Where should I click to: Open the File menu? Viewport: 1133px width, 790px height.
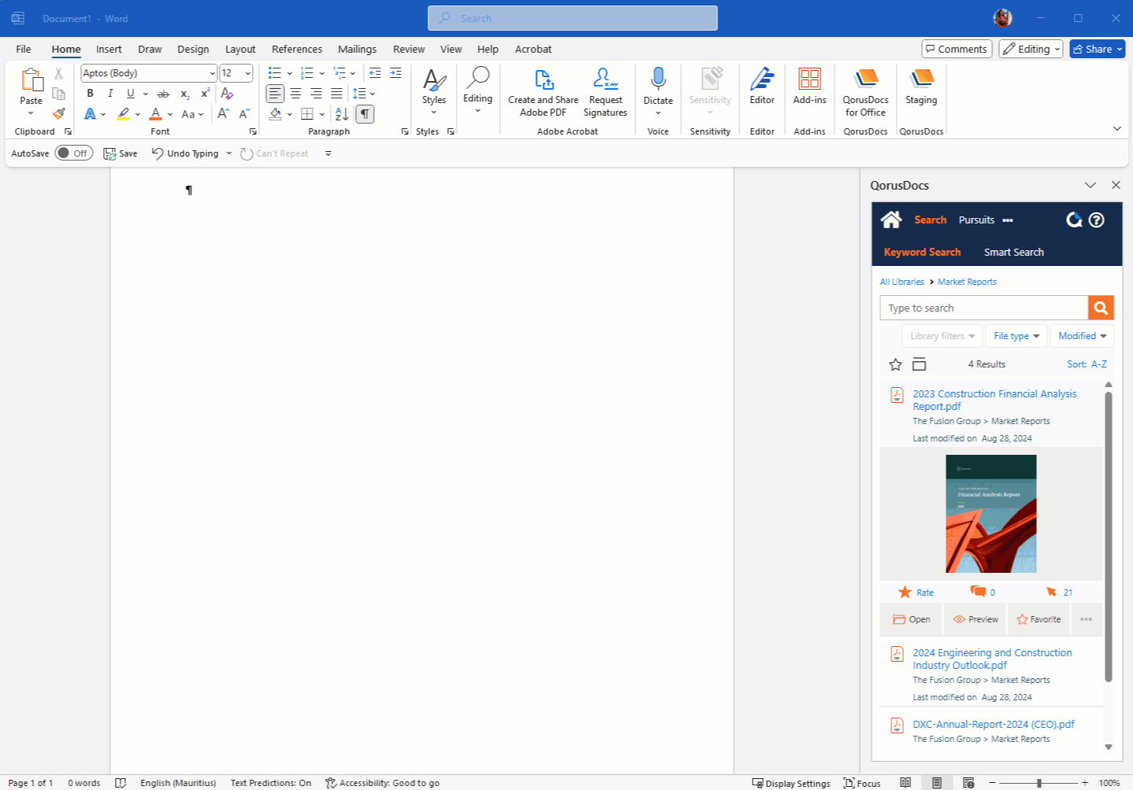pos(24,49)
